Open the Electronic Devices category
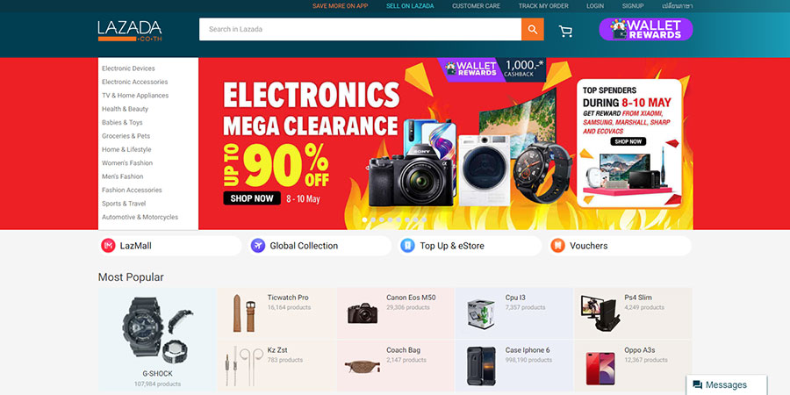The height and width of the screenshot is (395, 790). point(128,68)
